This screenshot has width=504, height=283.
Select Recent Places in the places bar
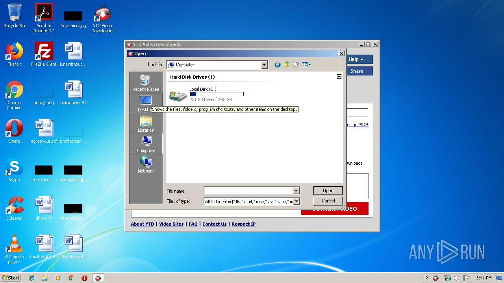[146, 83]
